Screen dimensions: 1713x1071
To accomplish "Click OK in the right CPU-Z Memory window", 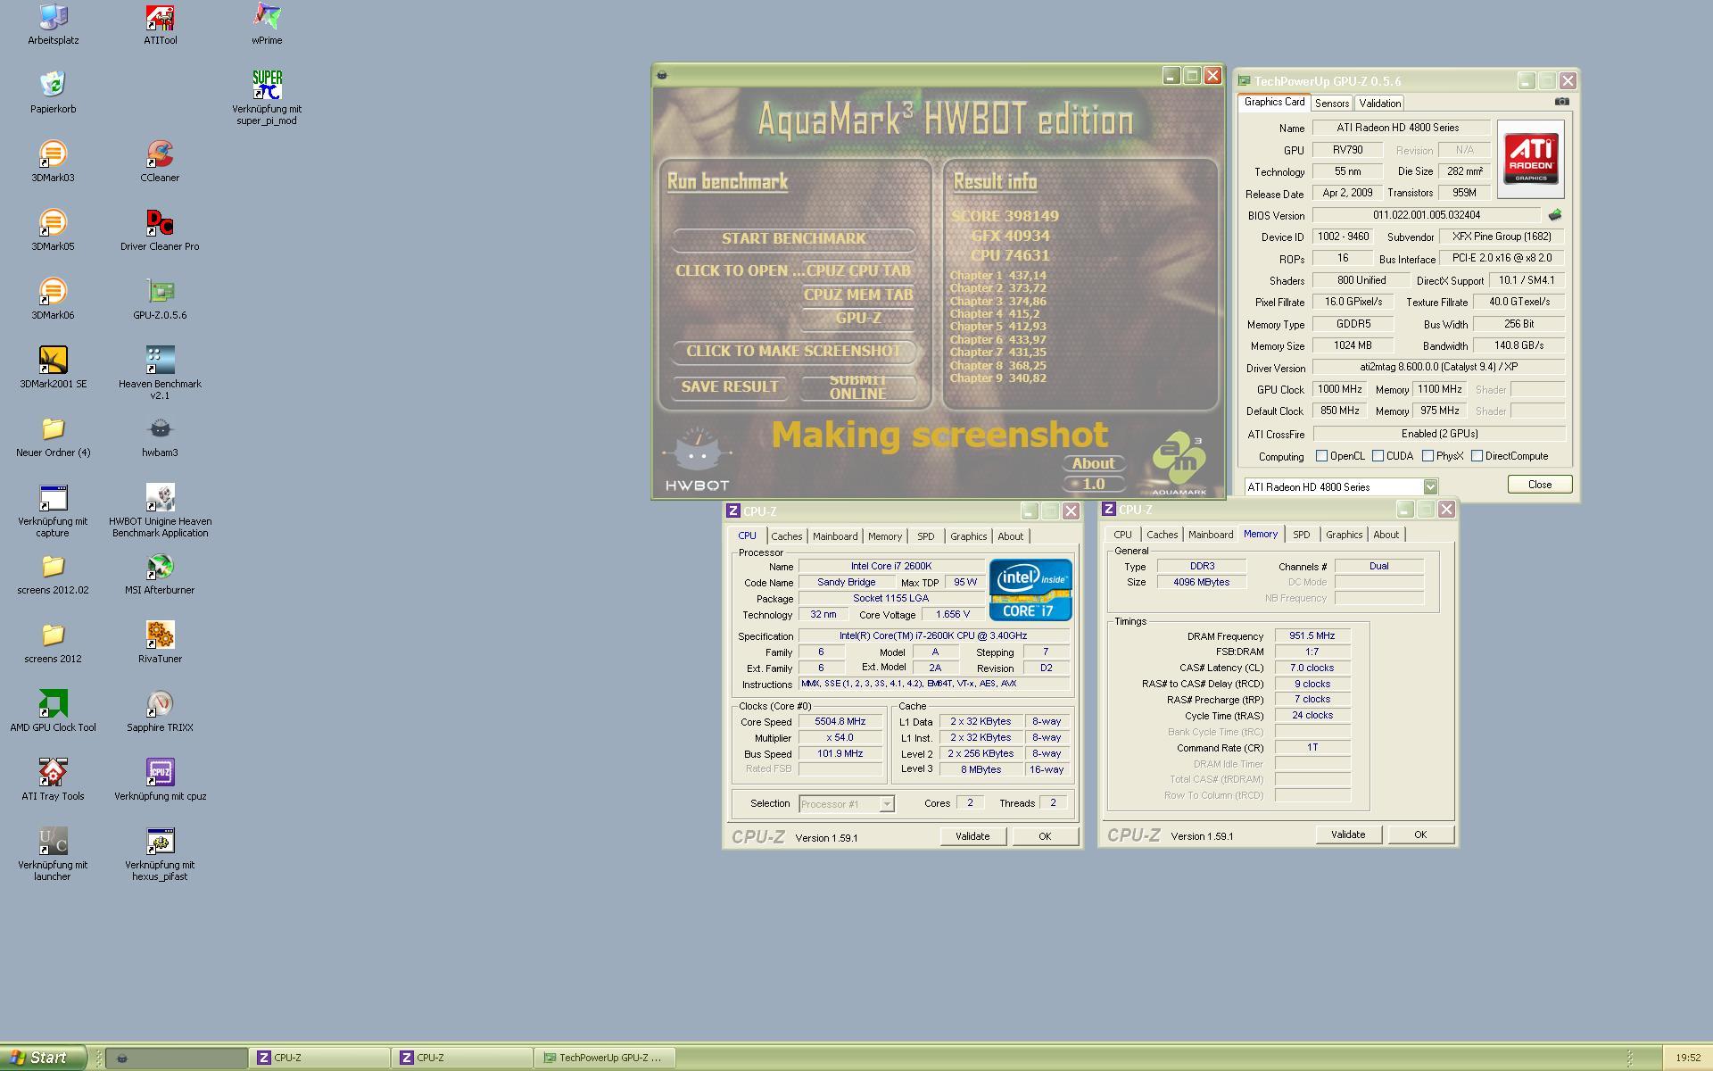I will tap(1419, 834).
